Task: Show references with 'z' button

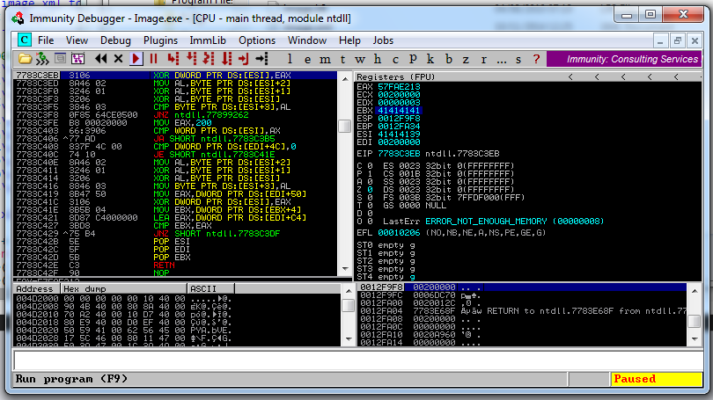Action: (x=466, y=60)
